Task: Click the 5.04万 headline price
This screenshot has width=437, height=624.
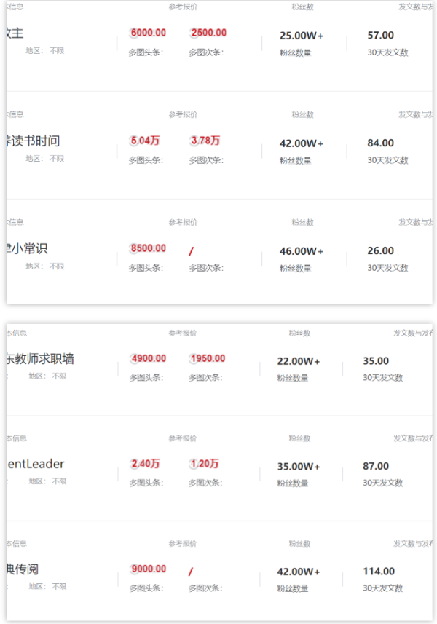Action: (x=145, y=141)
